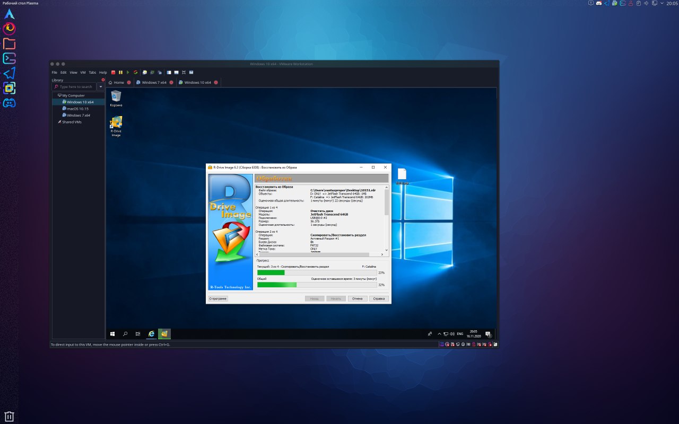Image resolution: width=679 pixels, height=424 pixels.
Task: Click the Unity/console view toolbar icon
Action: tap(191, 72)
